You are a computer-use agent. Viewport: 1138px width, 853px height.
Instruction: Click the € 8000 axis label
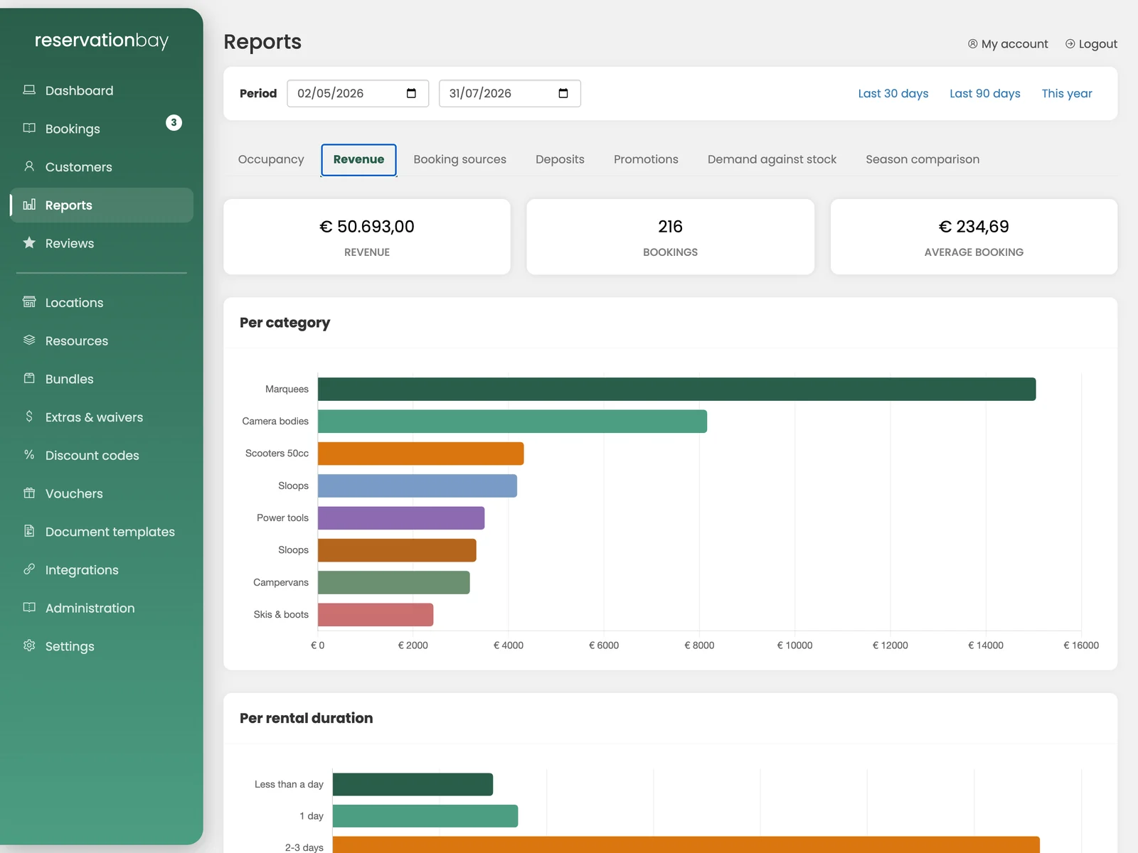point(699,645)
